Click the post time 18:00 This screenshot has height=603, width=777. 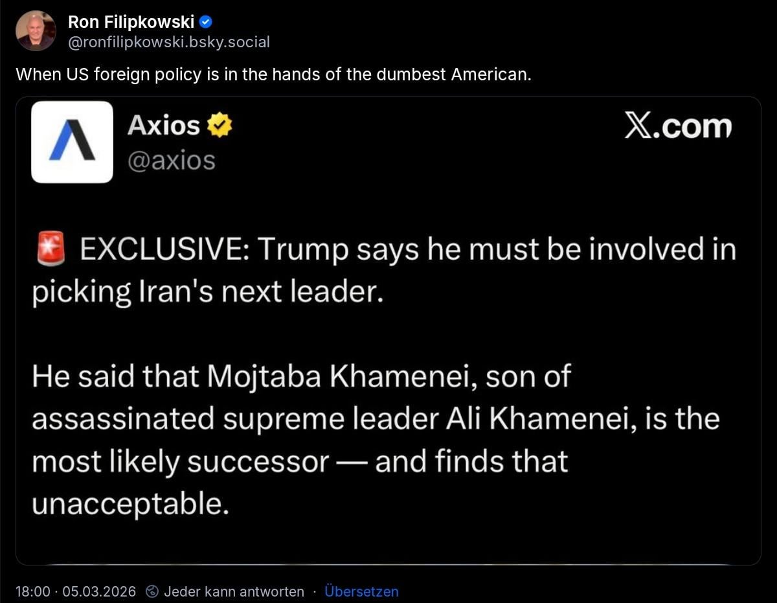click(x=32, y=591)
